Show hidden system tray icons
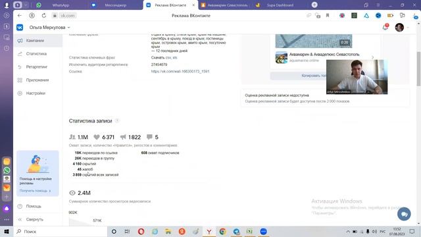This screenshot has width=421, height=237. click(x=348, y=231)
